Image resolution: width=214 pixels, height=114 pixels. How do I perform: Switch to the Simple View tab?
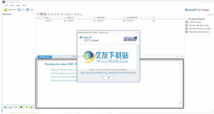(44, 57)
